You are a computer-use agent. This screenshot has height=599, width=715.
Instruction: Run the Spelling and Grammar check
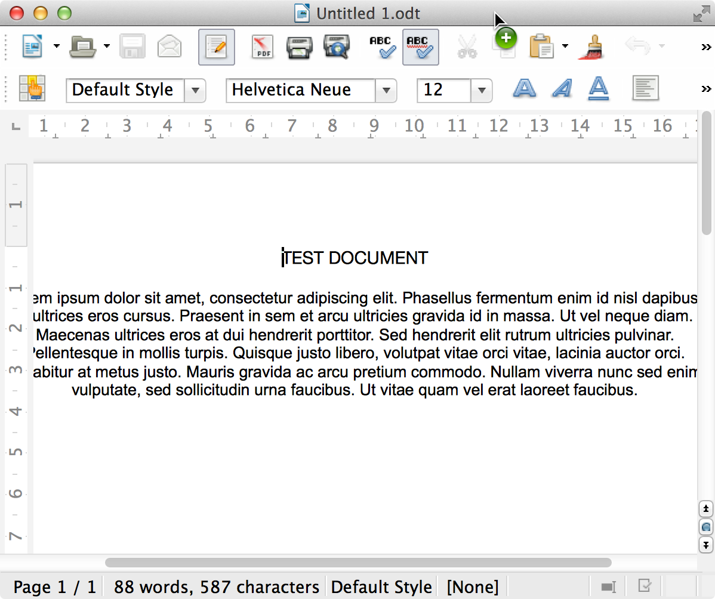(x=380, y=47)
